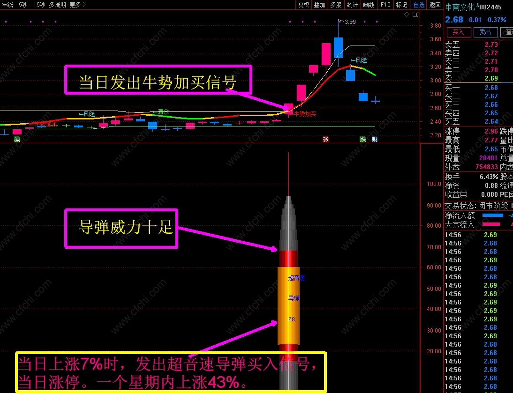
Task: Click the red 买入 buy button
Action: 459,32
